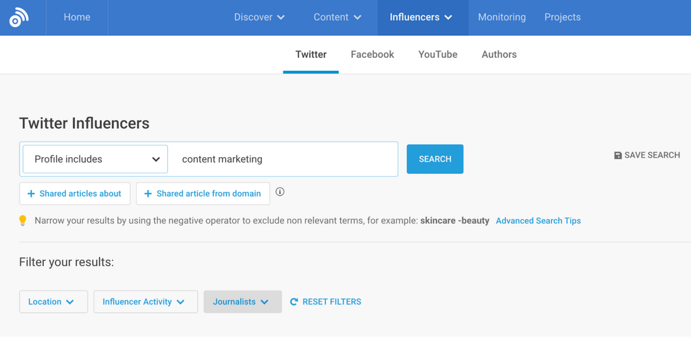Click the reset filters refresh icon

tap(294, 302)
